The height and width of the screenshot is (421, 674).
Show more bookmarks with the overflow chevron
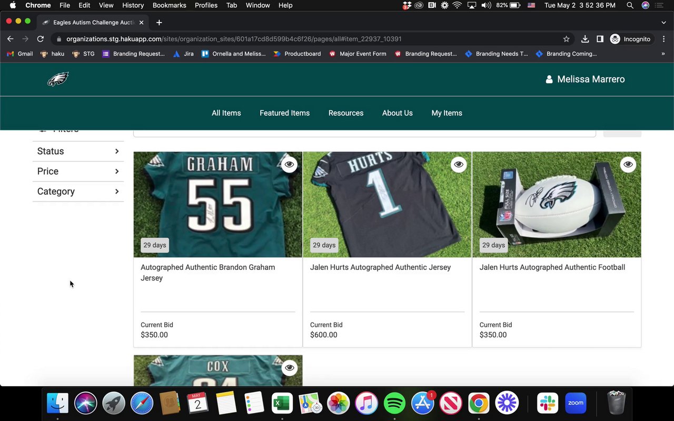[663, 54]
